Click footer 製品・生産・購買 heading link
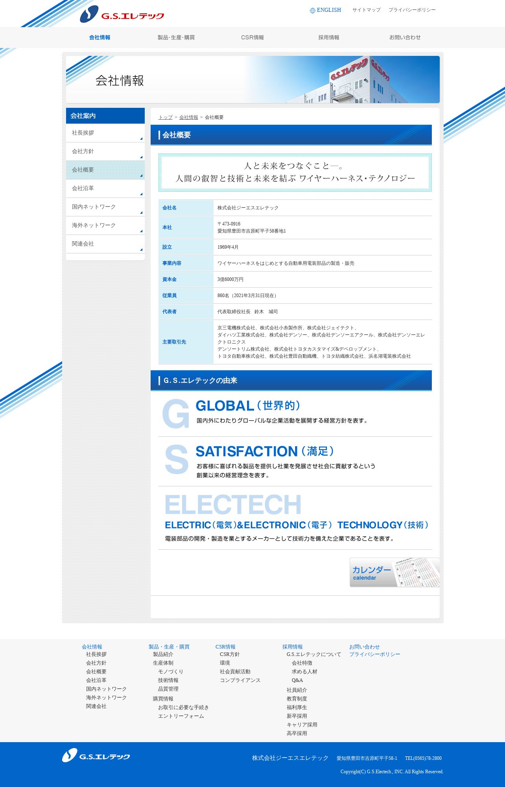 [169, 647]
